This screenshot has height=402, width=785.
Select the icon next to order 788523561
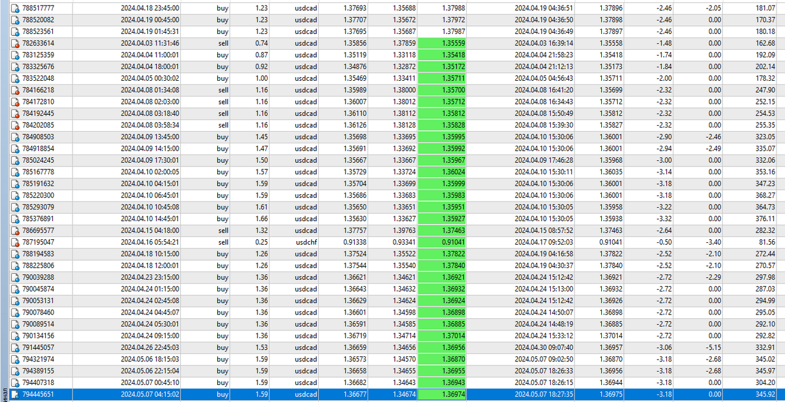coord(15,32)
